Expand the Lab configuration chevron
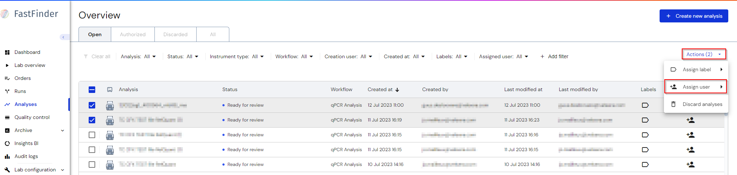737x175 pixels. (63, 170)
